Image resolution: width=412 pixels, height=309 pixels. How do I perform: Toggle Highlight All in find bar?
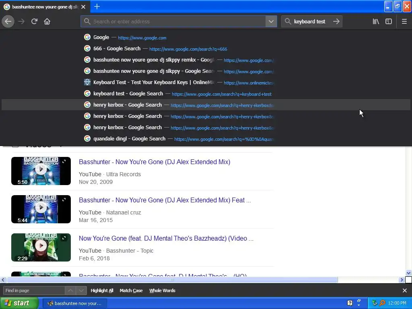click(x=102, y=290)
